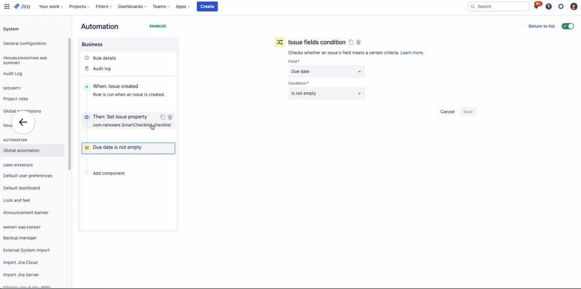This screenshot has height=289, width=581.
Task: Duplicate the Set issue property action
Action: (x=163, y=117)
